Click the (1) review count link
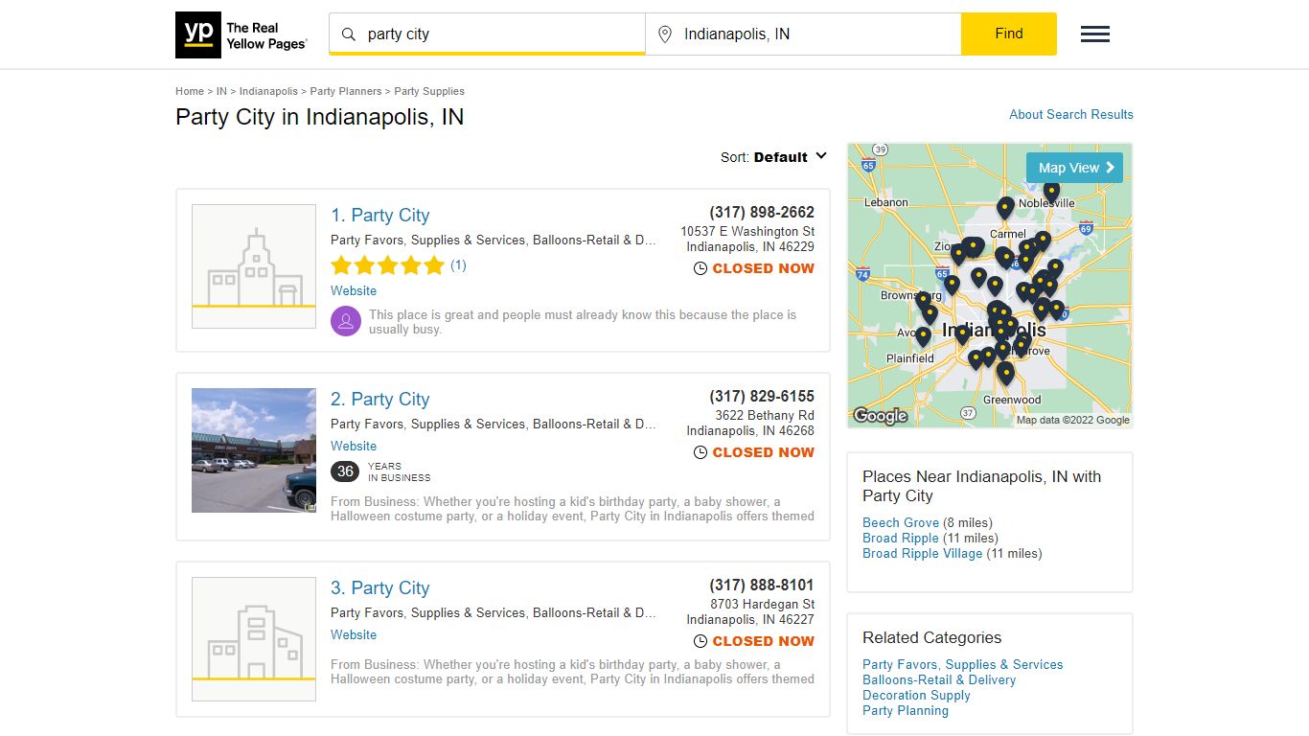This screenshot has width=1309, height=736. (x=458, y=265)
